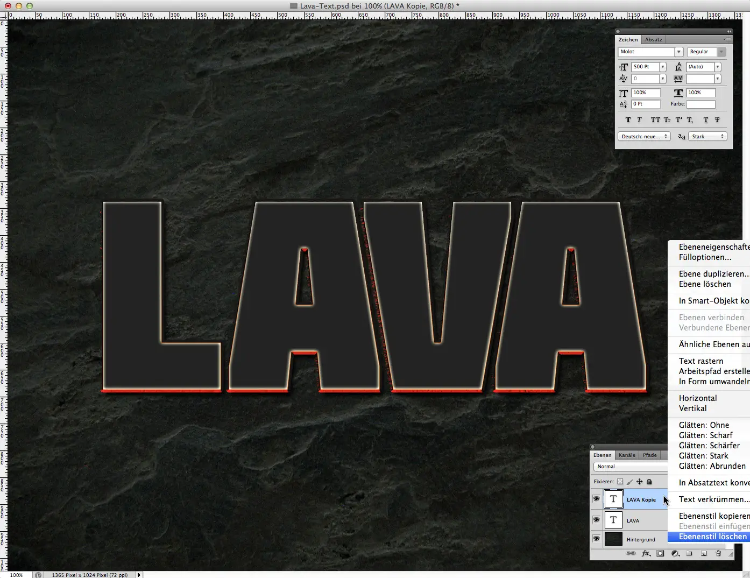Open the Ebenenstil (fx) menu icon
The image size is (750, 578).
pos(645,554)
